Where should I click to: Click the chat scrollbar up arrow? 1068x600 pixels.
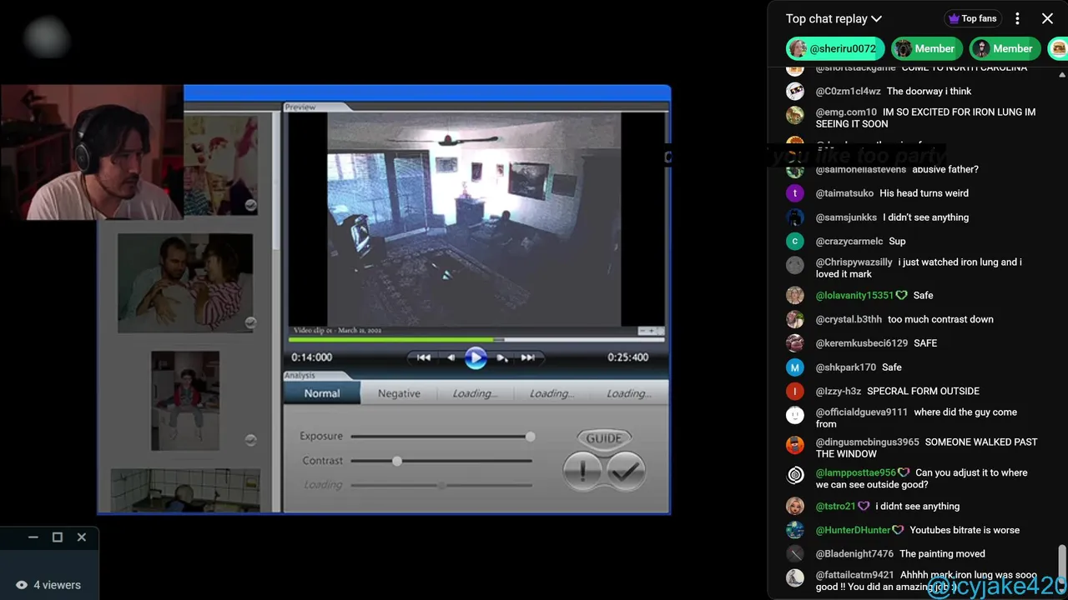click(1062, 73)
